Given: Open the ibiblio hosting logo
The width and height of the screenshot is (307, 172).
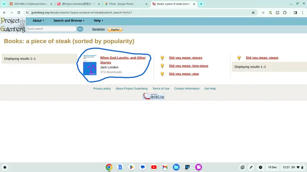Looking at the screenshot, I should coord(153,96).
